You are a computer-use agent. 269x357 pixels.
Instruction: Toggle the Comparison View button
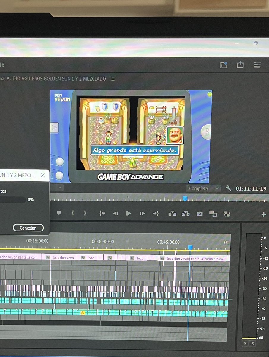click(x=213, y=213)
